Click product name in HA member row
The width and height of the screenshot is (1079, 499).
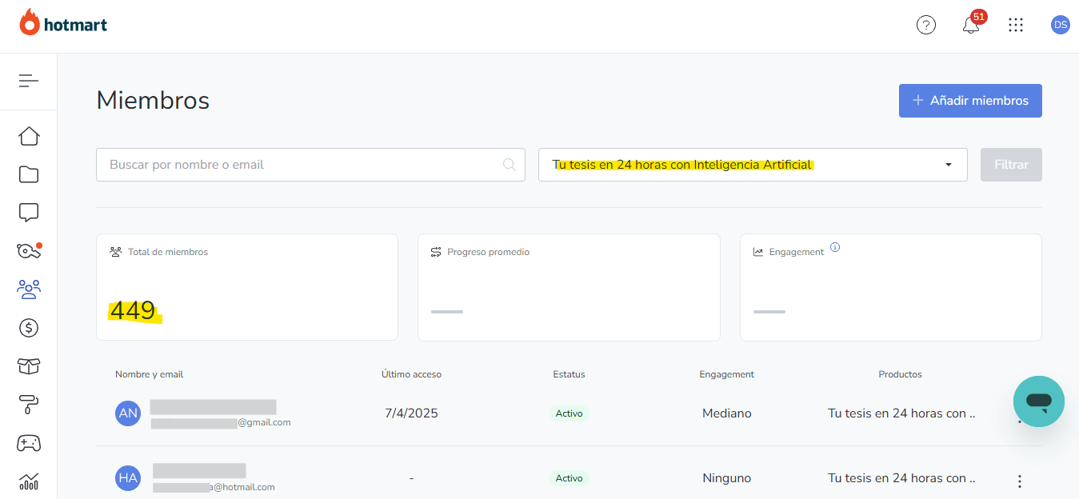pos(901,478)
